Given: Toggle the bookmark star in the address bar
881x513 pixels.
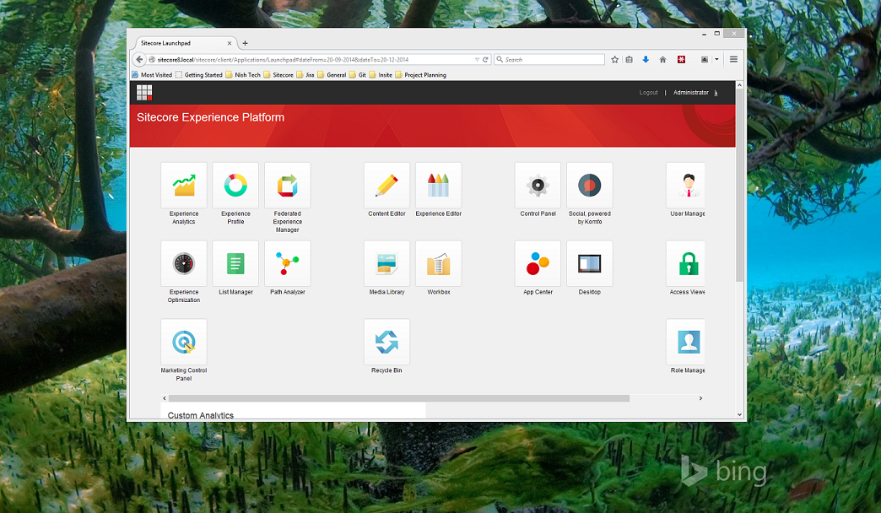Looking at the screenshot, I should click(x=614, y=59).
